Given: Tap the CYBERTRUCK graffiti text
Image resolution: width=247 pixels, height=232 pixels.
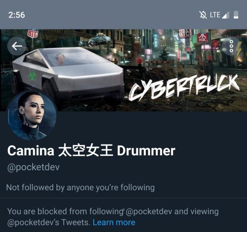Looking at the screenshot, I should point(184,87).
